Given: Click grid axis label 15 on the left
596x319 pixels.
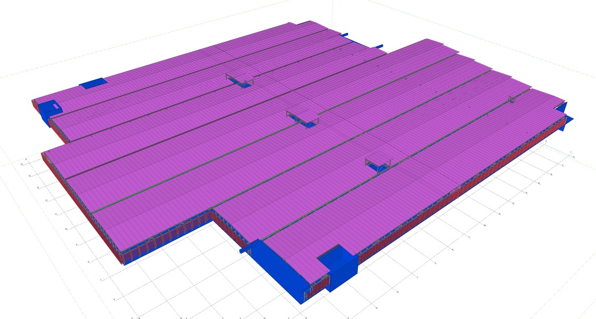Looking at the screenshot, I should pos(22,165).
